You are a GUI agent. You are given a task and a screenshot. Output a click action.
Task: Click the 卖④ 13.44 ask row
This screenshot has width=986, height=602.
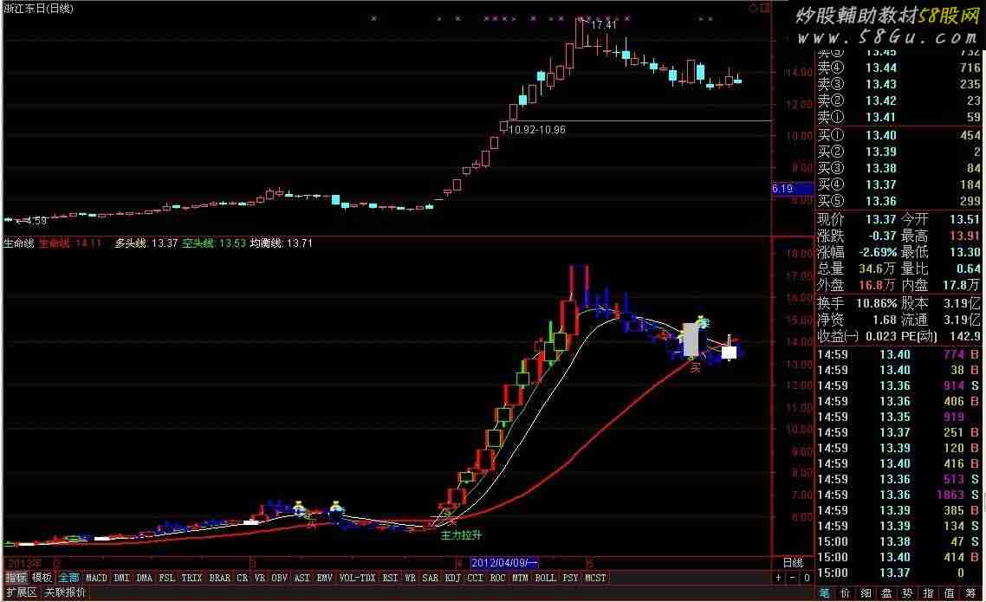(898, 68)
